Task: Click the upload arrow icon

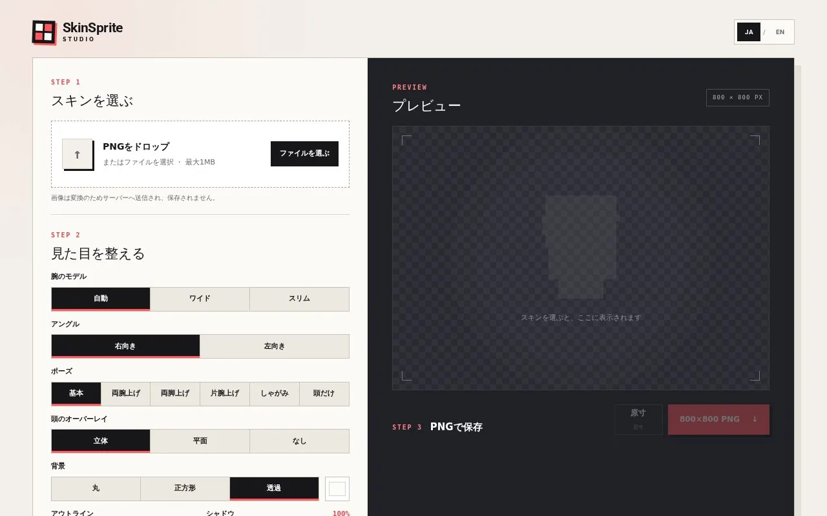Action: click(78, 155)
